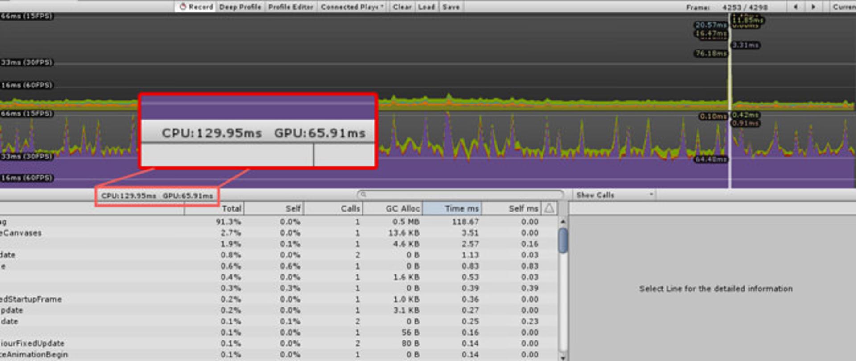
Task: Toggle Profile Editor option
Action: tap(291, 7)
